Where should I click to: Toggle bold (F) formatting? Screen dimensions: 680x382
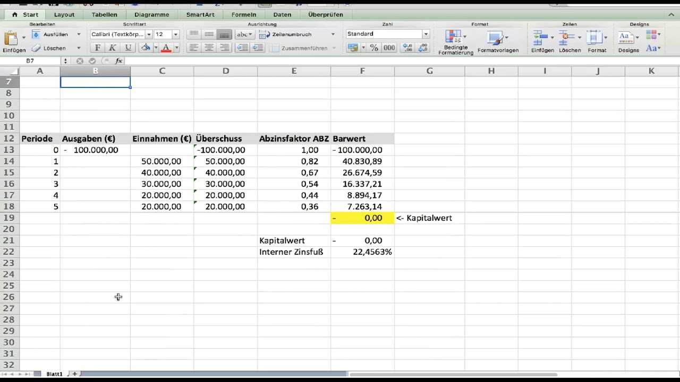[x=97, y=48]
